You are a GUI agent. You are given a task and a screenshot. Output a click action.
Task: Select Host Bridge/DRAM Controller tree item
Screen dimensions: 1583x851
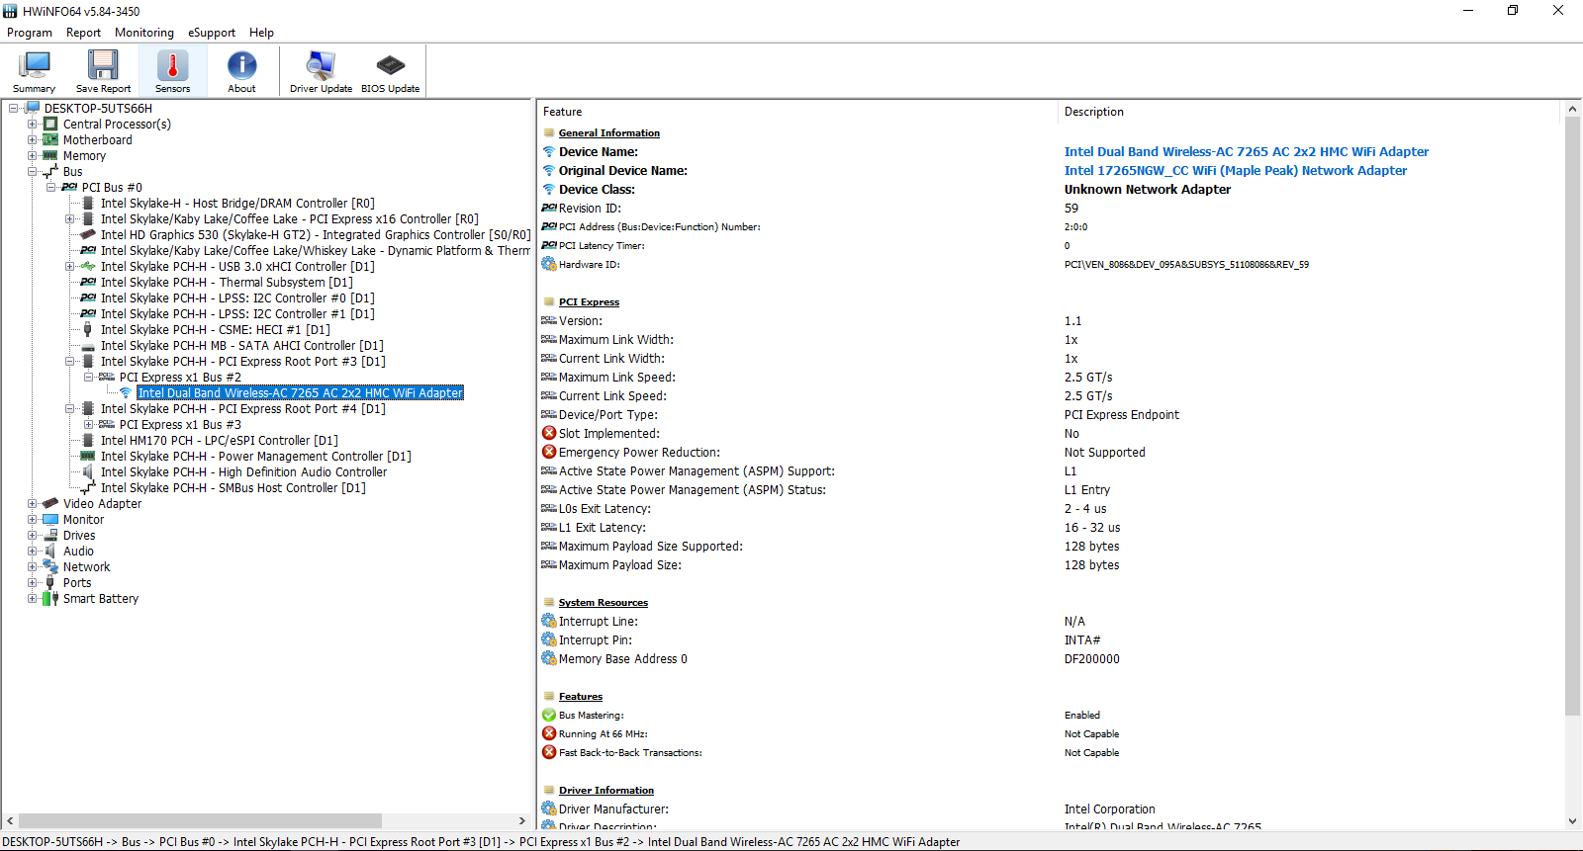click(x=237, y=203)
